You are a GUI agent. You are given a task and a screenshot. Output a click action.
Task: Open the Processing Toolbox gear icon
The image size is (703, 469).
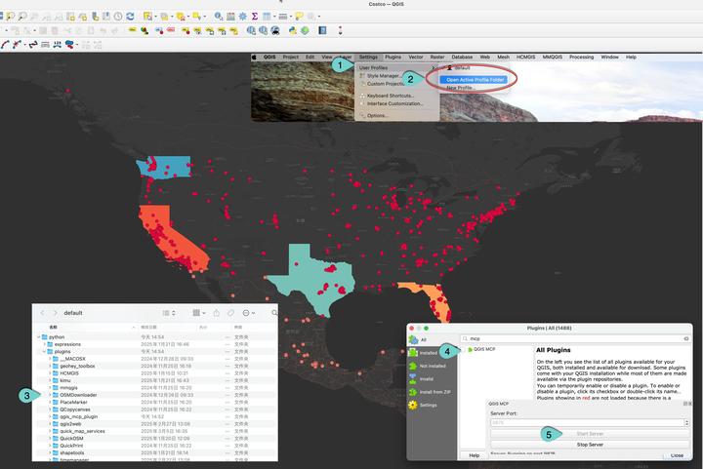pyautogui.click(x=242, y=17)
